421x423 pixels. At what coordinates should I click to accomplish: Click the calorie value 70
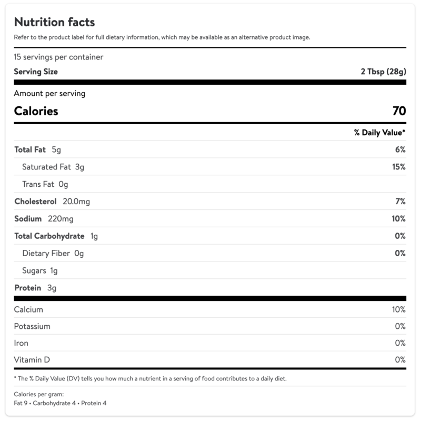[399, 111]
